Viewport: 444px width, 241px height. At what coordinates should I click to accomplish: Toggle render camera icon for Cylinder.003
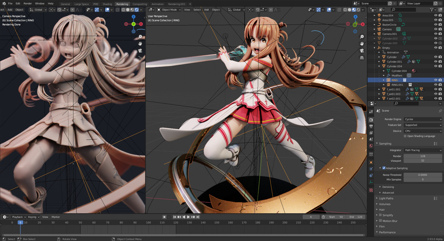click(x=440, y=39)
